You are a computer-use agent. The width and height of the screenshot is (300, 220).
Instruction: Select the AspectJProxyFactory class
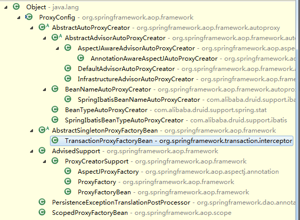(x=108, y=172)
